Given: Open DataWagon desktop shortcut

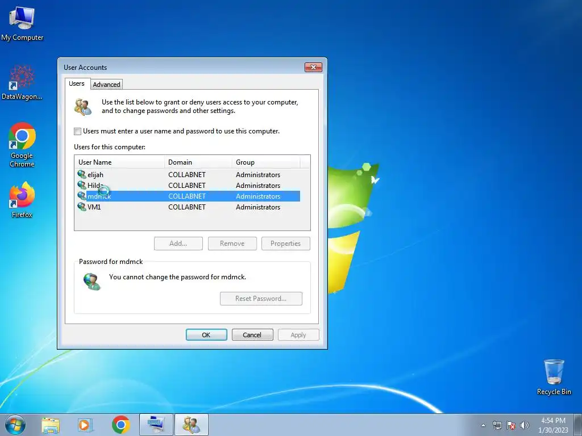Looking at the screenshot, I should 22,82.
